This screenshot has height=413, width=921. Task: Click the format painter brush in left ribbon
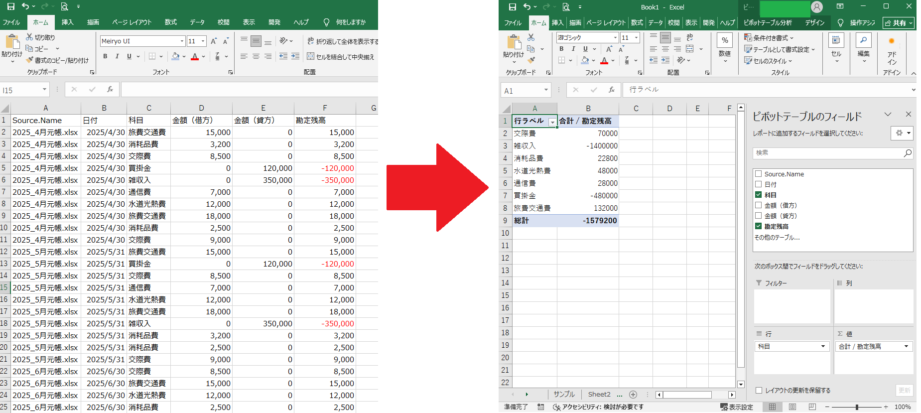click(30, 60)
